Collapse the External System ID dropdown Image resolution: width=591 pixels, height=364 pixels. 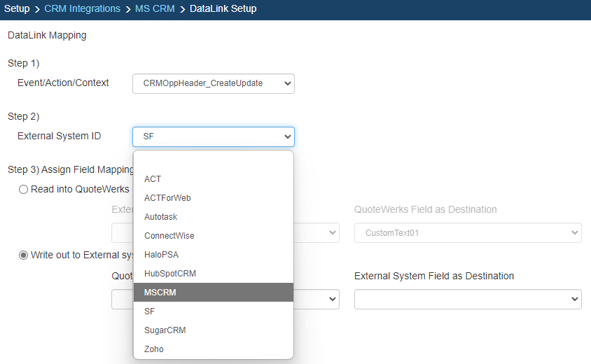[x=213, y=136]
